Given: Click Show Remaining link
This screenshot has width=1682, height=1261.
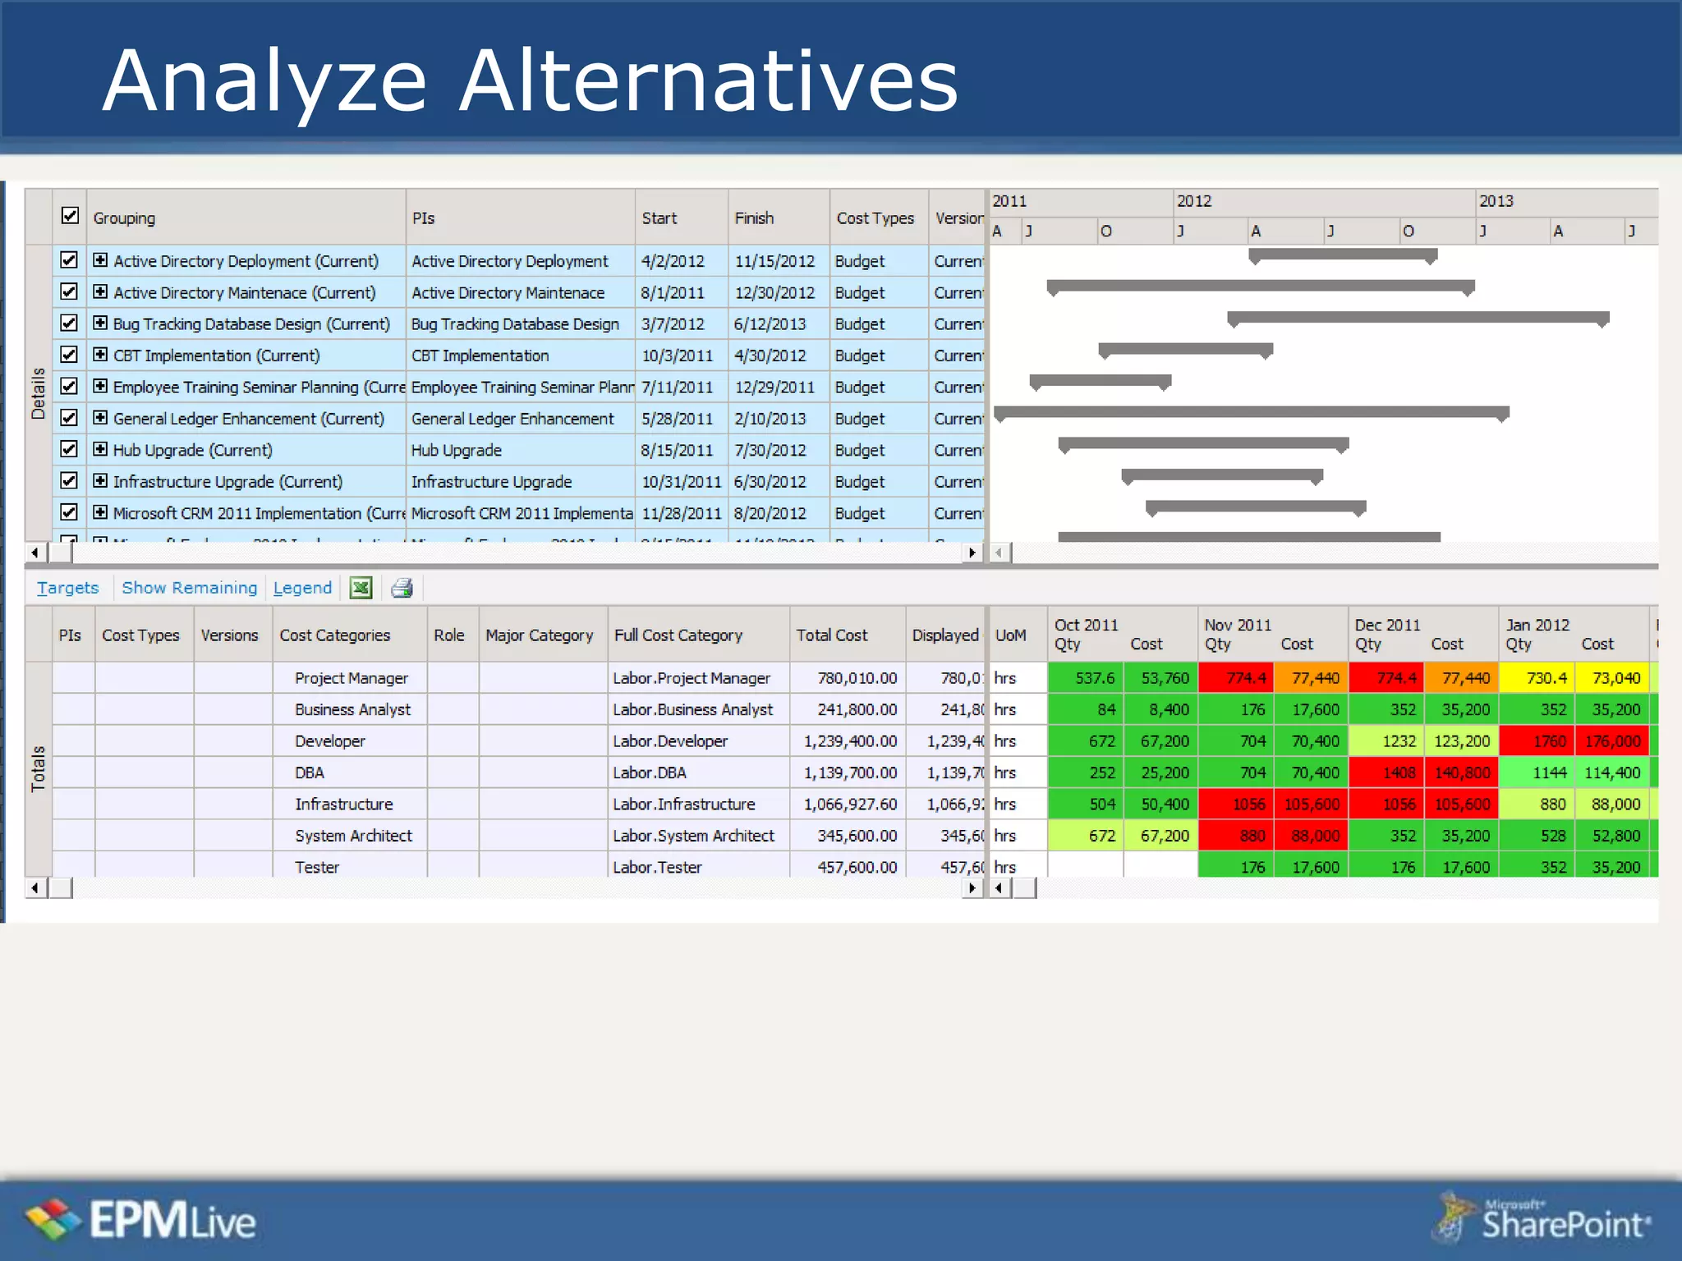Looking at the screenshot, I should [189, 588].
